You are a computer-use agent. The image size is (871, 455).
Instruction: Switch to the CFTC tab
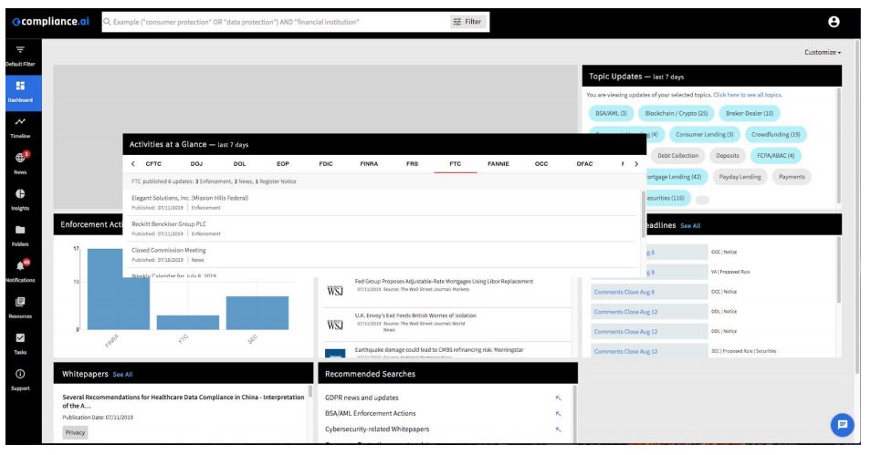(153, 164)
